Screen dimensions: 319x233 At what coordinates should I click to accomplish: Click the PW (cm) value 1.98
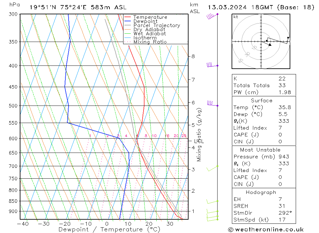[285, 92]
